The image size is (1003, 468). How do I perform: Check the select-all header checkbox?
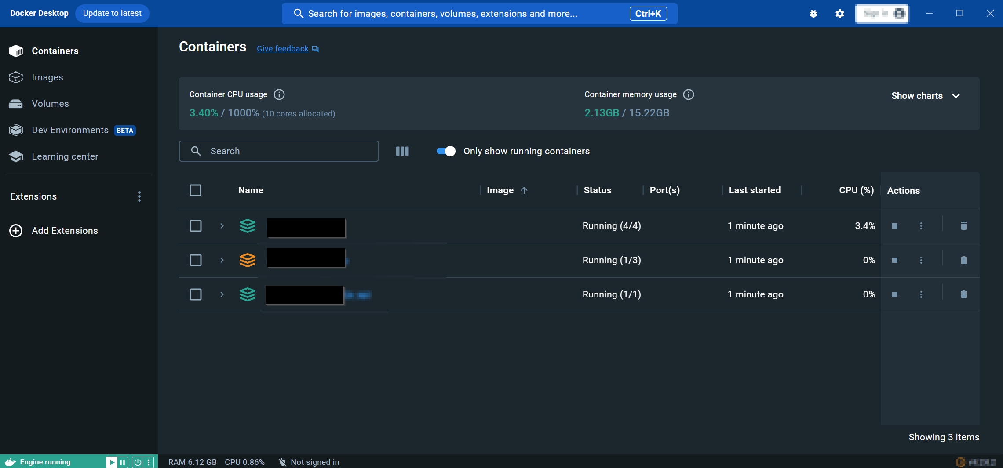coord(196,190)
